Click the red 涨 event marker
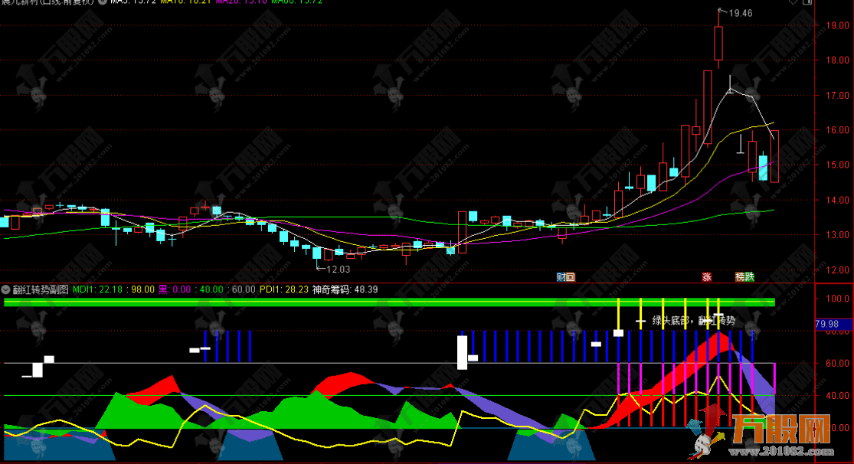Screen dimensions: 854x464 click(707, 277)
